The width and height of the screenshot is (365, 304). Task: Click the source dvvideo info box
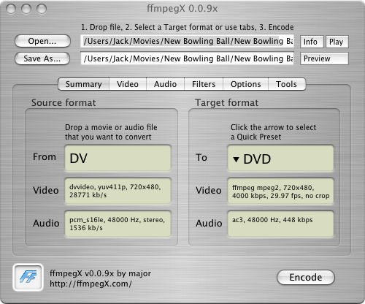click(x=118, y=191)
